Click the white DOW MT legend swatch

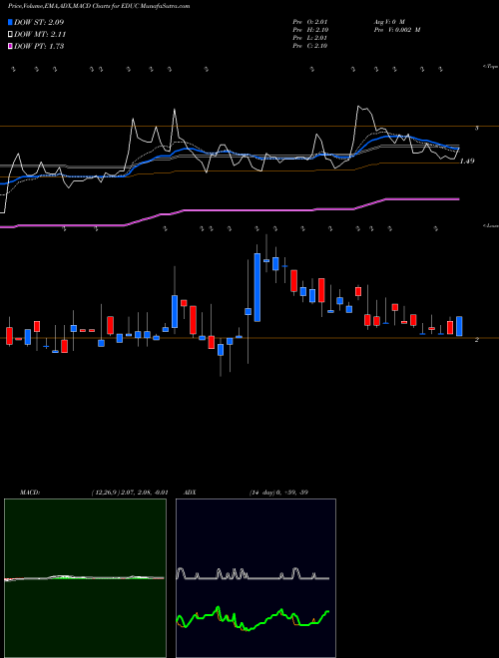point(11,35)
